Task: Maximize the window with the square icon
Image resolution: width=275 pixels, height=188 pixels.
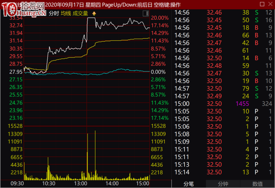Action: click(x=262, y=4)
